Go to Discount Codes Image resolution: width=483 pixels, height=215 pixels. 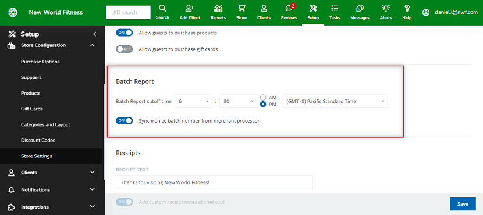(x=38, y=140)
